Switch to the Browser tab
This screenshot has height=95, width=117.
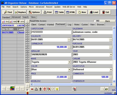tap(100, 25)
